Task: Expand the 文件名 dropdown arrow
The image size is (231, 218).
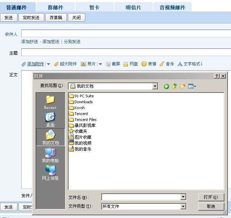Action: [x=183, y=197]
